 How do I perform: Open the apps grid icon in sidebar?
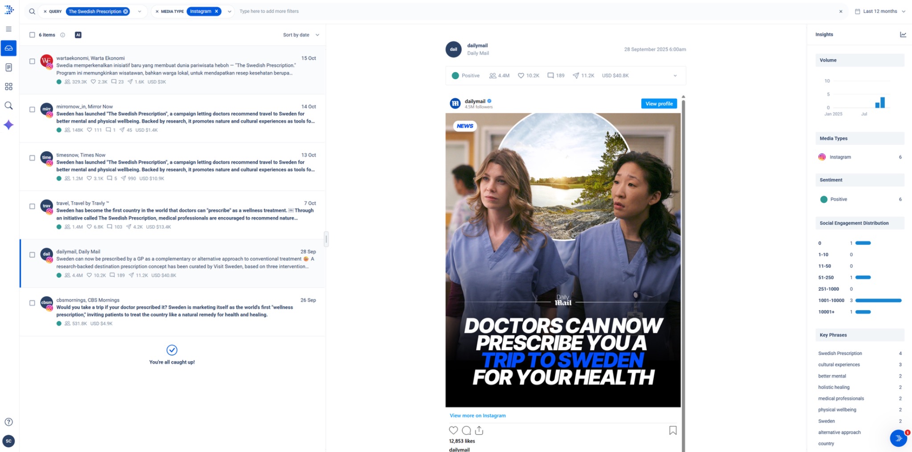[8, 86]
